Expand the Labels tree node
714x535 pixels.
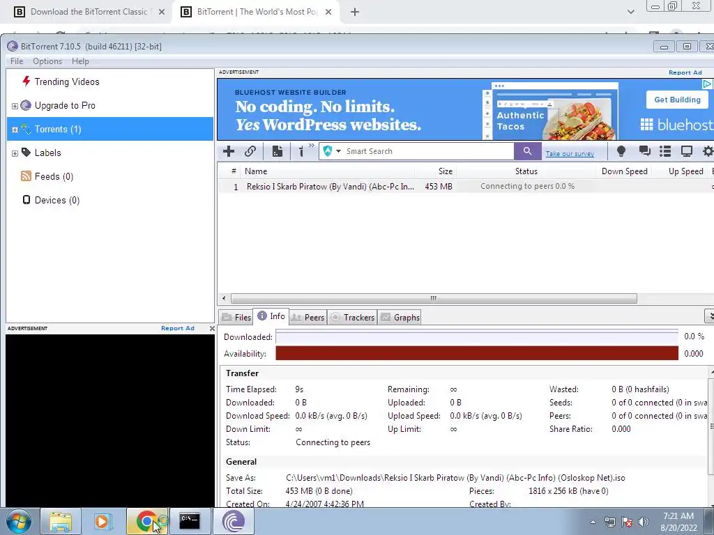(x=15, y=153)
